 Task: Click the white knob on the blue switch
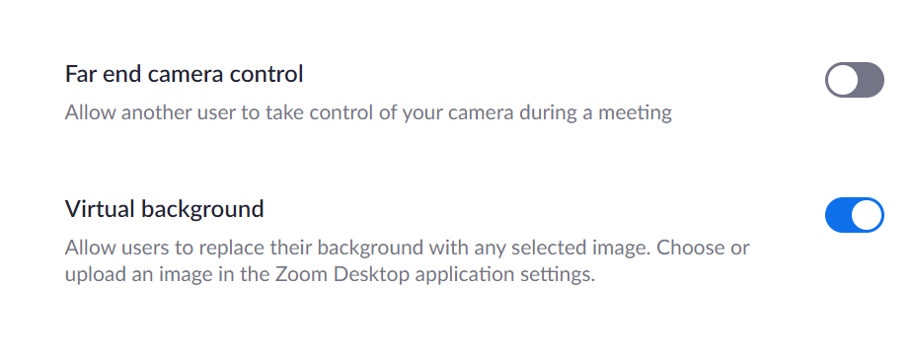[867, 215]
